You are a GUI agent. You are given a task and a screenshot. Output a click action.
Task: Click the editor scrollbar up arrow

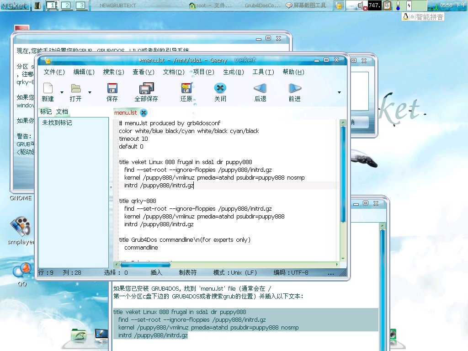(343, 122)
